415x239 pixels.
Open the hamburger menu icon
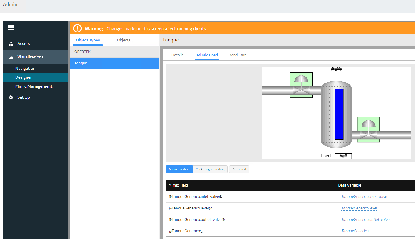click(x=11, y=28)
